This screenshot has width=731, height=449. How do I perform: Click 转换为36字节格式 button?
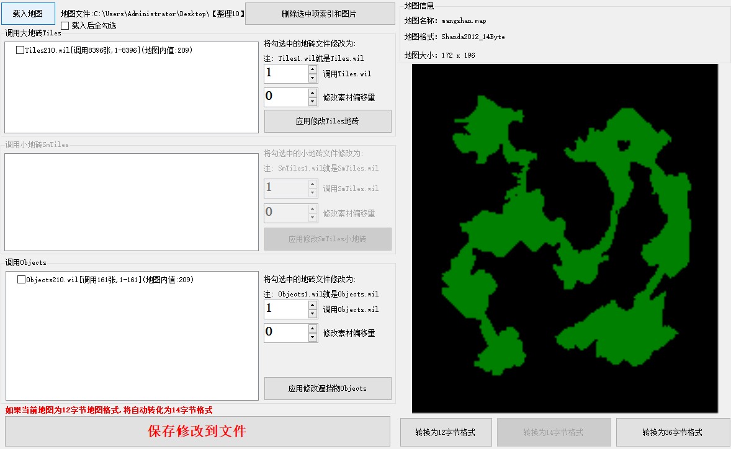pos(673,432)
